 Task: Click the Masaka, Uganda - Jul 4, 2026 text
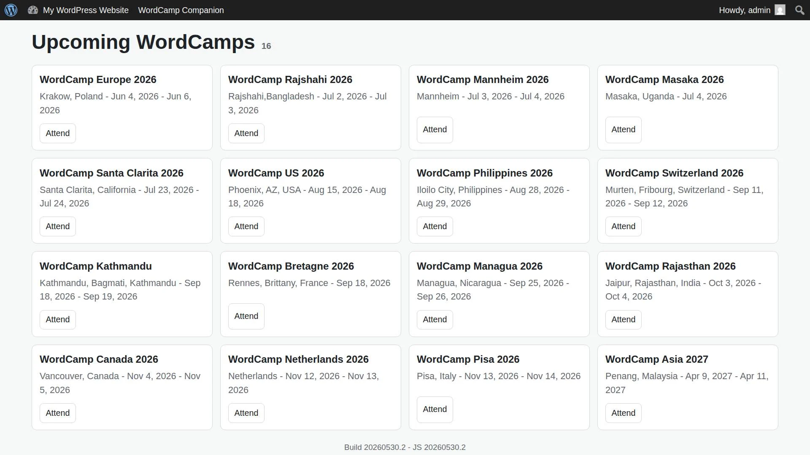tap(666, 96)
